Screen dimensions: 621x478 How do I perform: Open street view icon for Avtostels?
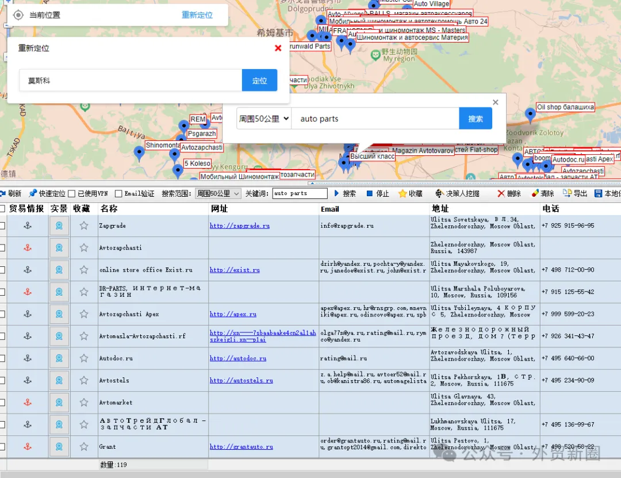click(x=59, y=380)
